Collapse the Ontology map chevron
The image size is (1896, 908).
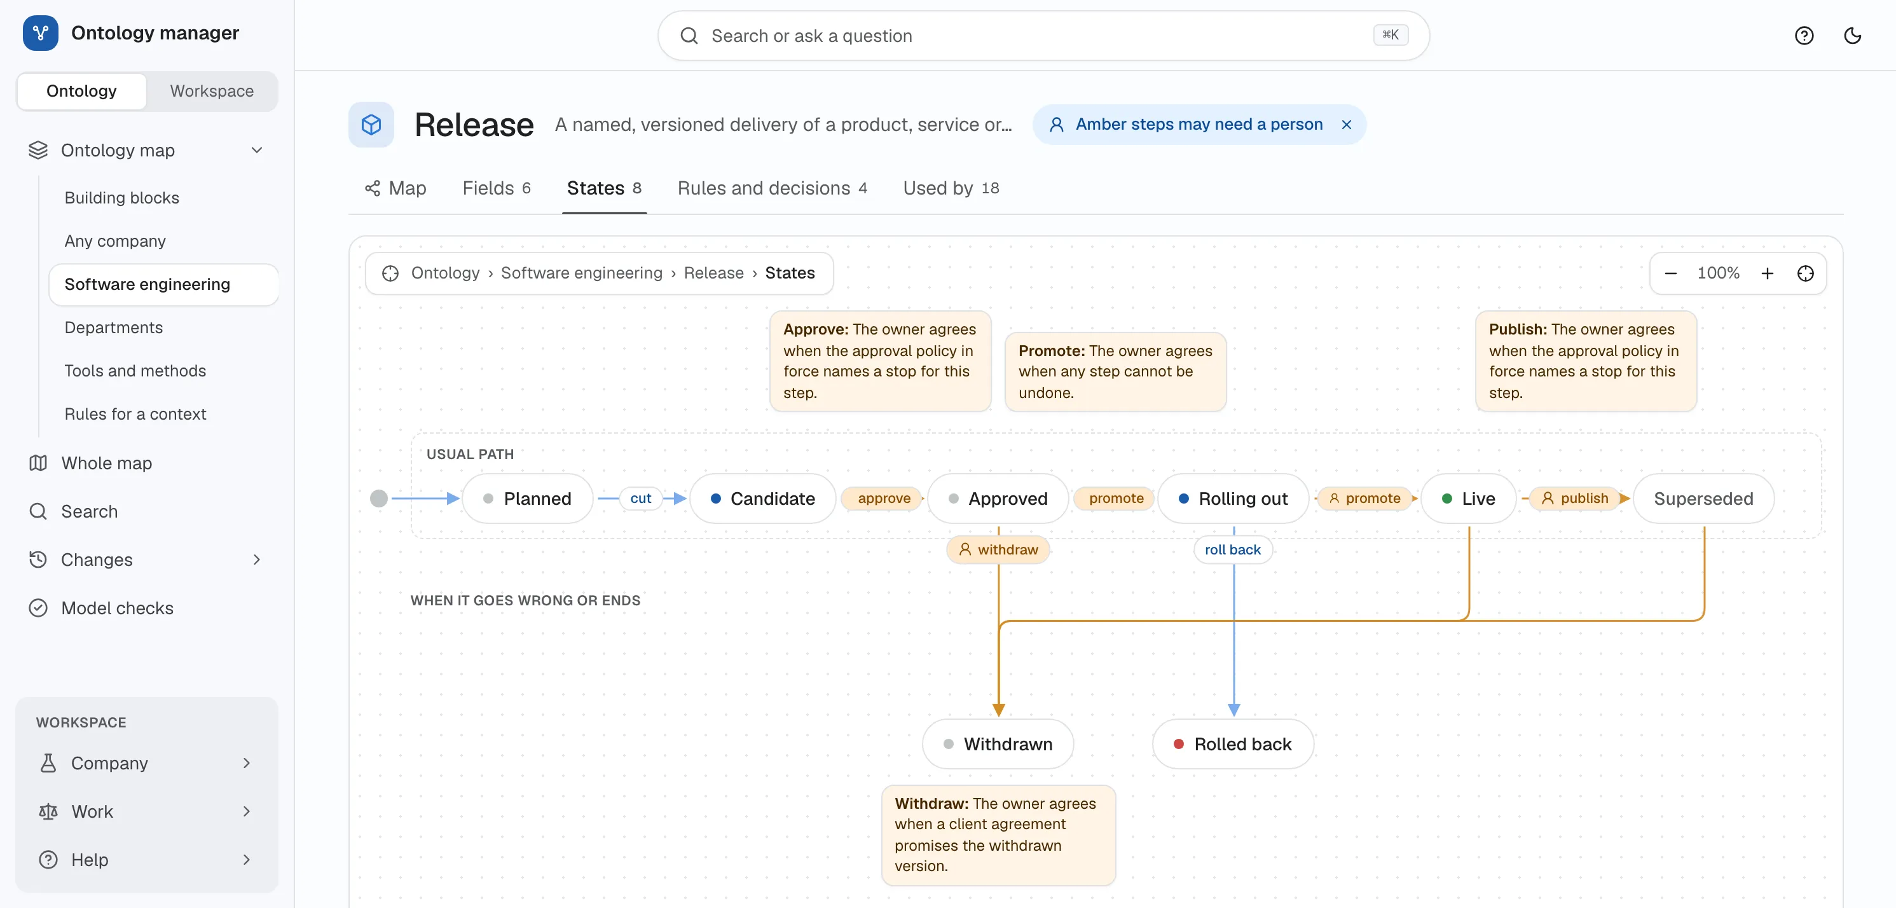(x=256, y=150)
